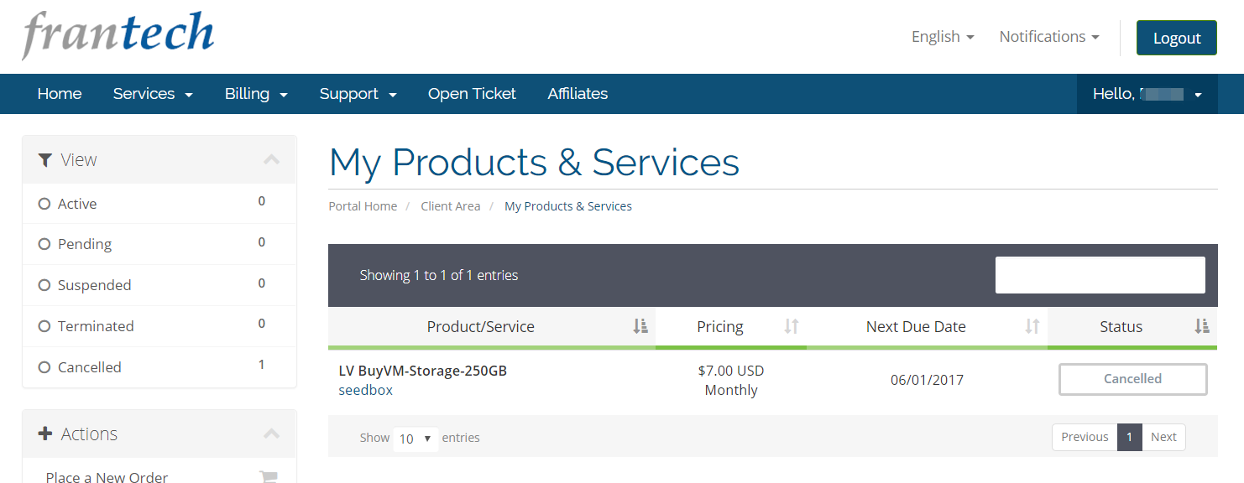Click page 1 in pagination
Image resolution: width=1244 pixels, height=483 pixels.
click(1130, 437)
